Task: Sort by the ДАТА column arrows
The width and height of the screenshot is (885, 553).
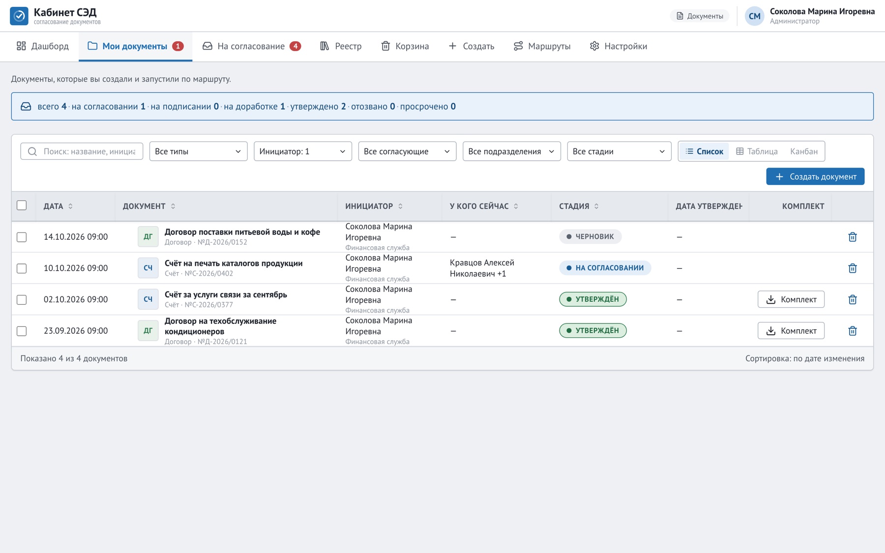Action: 71,206
